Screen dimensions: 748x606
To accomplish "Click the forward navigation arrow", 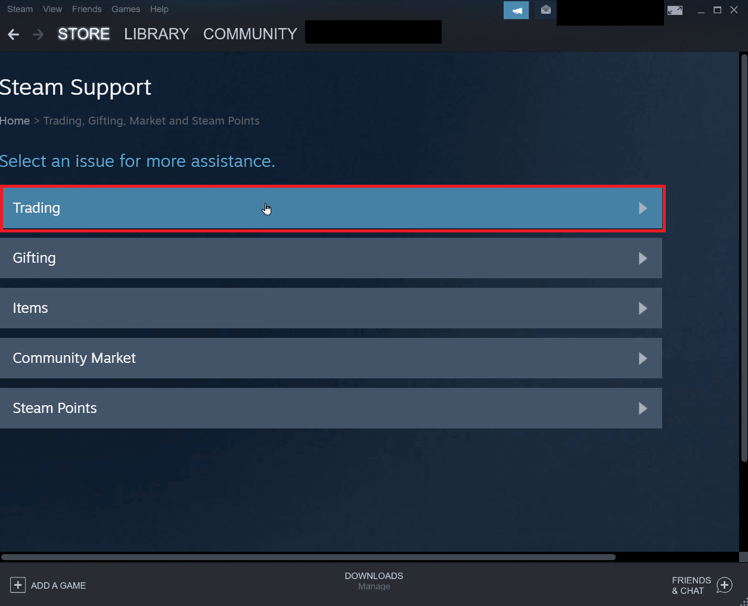I will click(37, 34).
